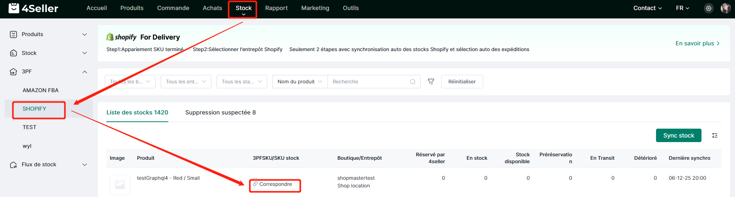
Task: Select AMAZON FBA in sidebar
Action: (40, 90)
